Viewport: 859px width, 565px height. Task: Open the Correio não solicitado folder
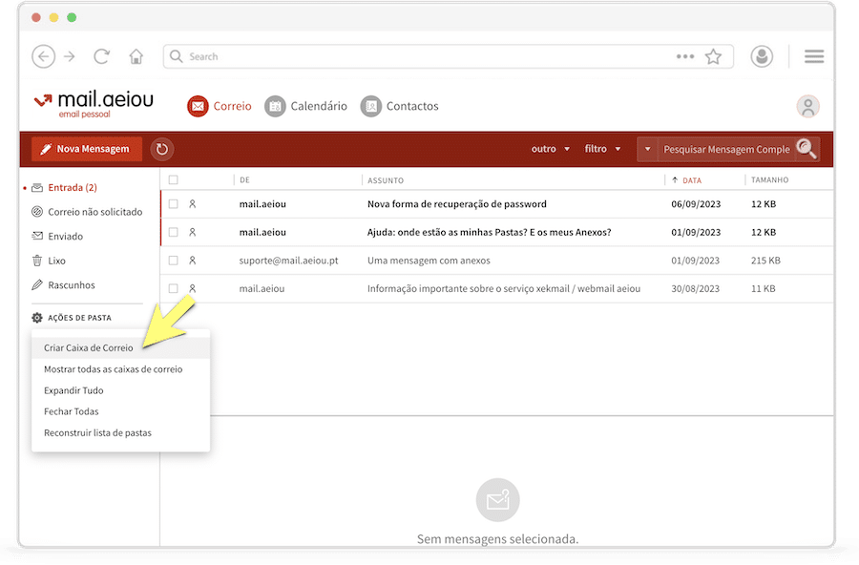[94, 212]
